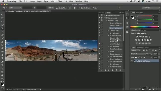This screenshot has height=91, width=161.
Task: Collapse the Panoramics set
Action: (104, 18)
